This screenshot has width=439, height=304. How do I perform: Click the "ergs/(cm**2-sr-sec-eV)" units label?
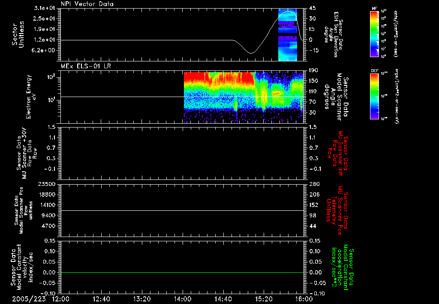[x=397, y=96]
